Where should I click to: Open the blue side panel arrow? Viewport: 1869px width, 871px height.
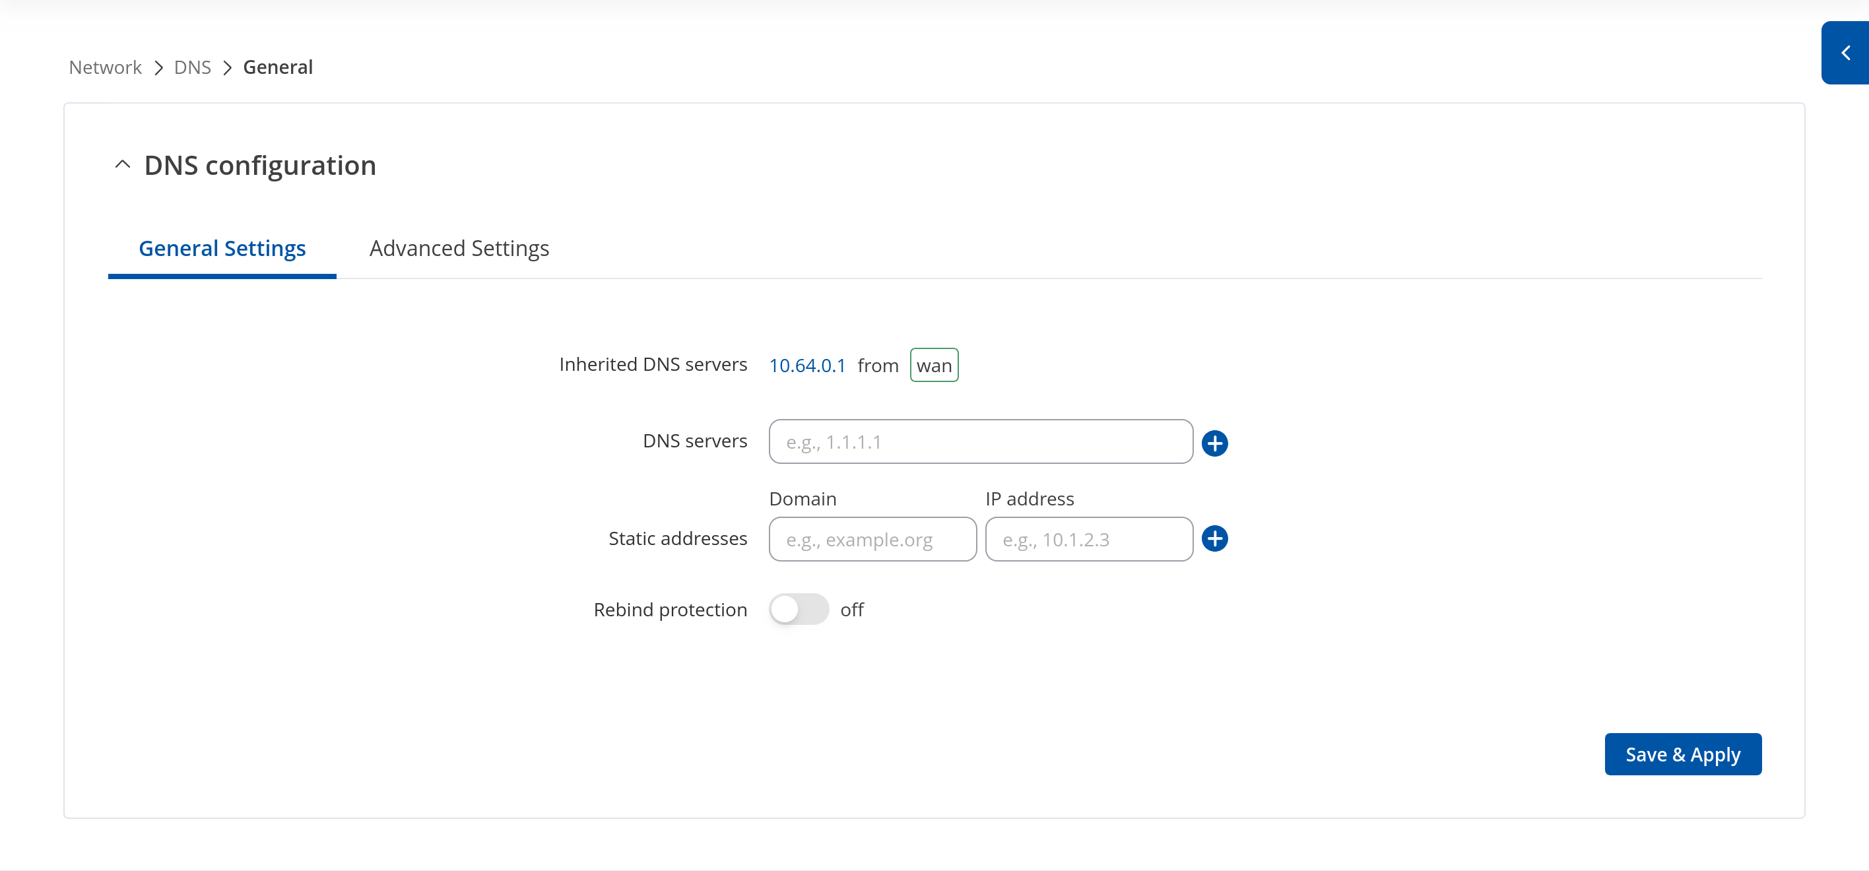pos(1845,53)
